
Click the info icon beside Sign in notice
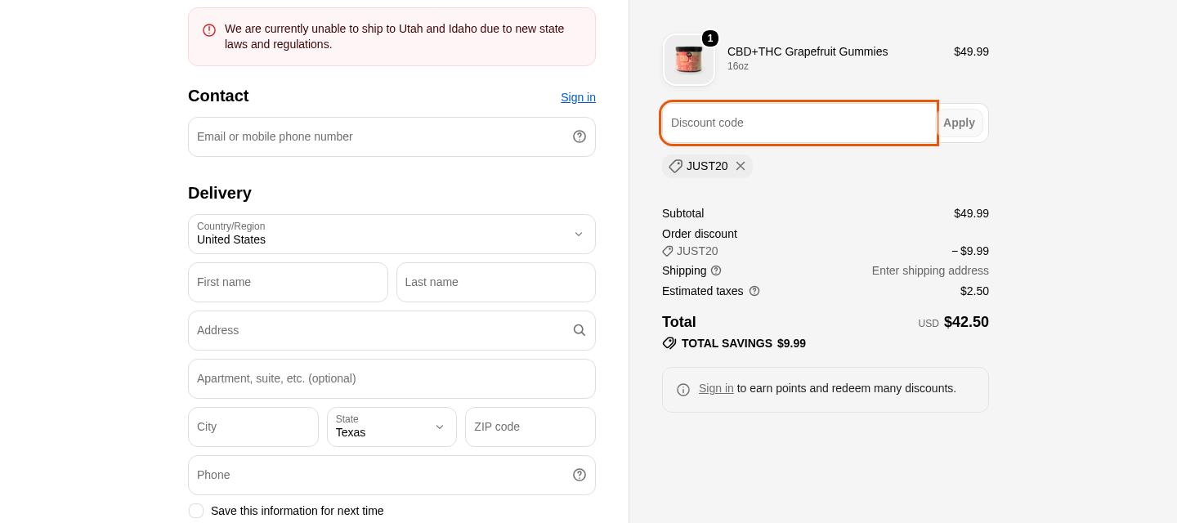[683, 390]
